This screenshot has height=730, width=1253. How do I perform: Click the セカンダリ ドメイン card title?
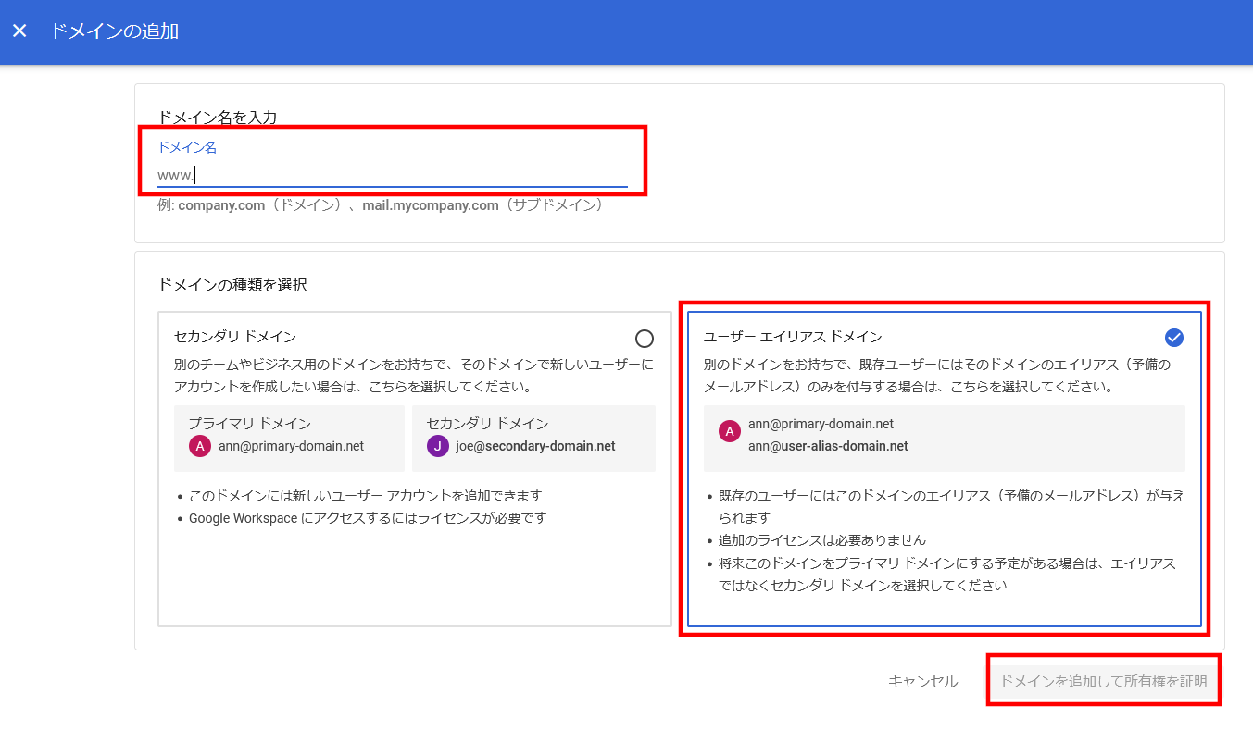[235, 336]
